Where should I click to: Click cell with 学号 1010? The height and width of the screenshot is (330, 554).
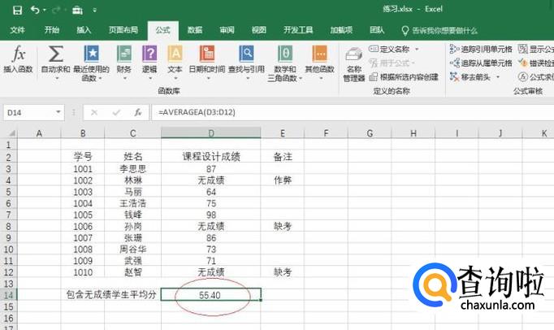[83, 272]
